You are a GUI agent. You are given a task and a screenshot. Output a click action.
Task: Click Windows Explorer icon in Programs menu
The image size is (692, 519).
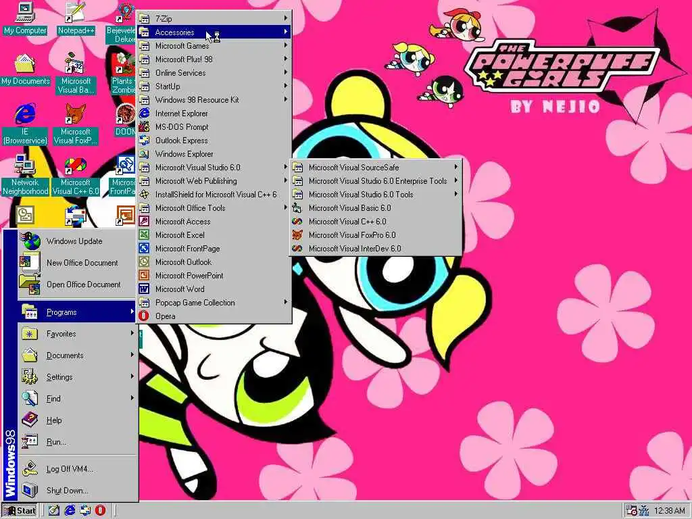[144, 154]
